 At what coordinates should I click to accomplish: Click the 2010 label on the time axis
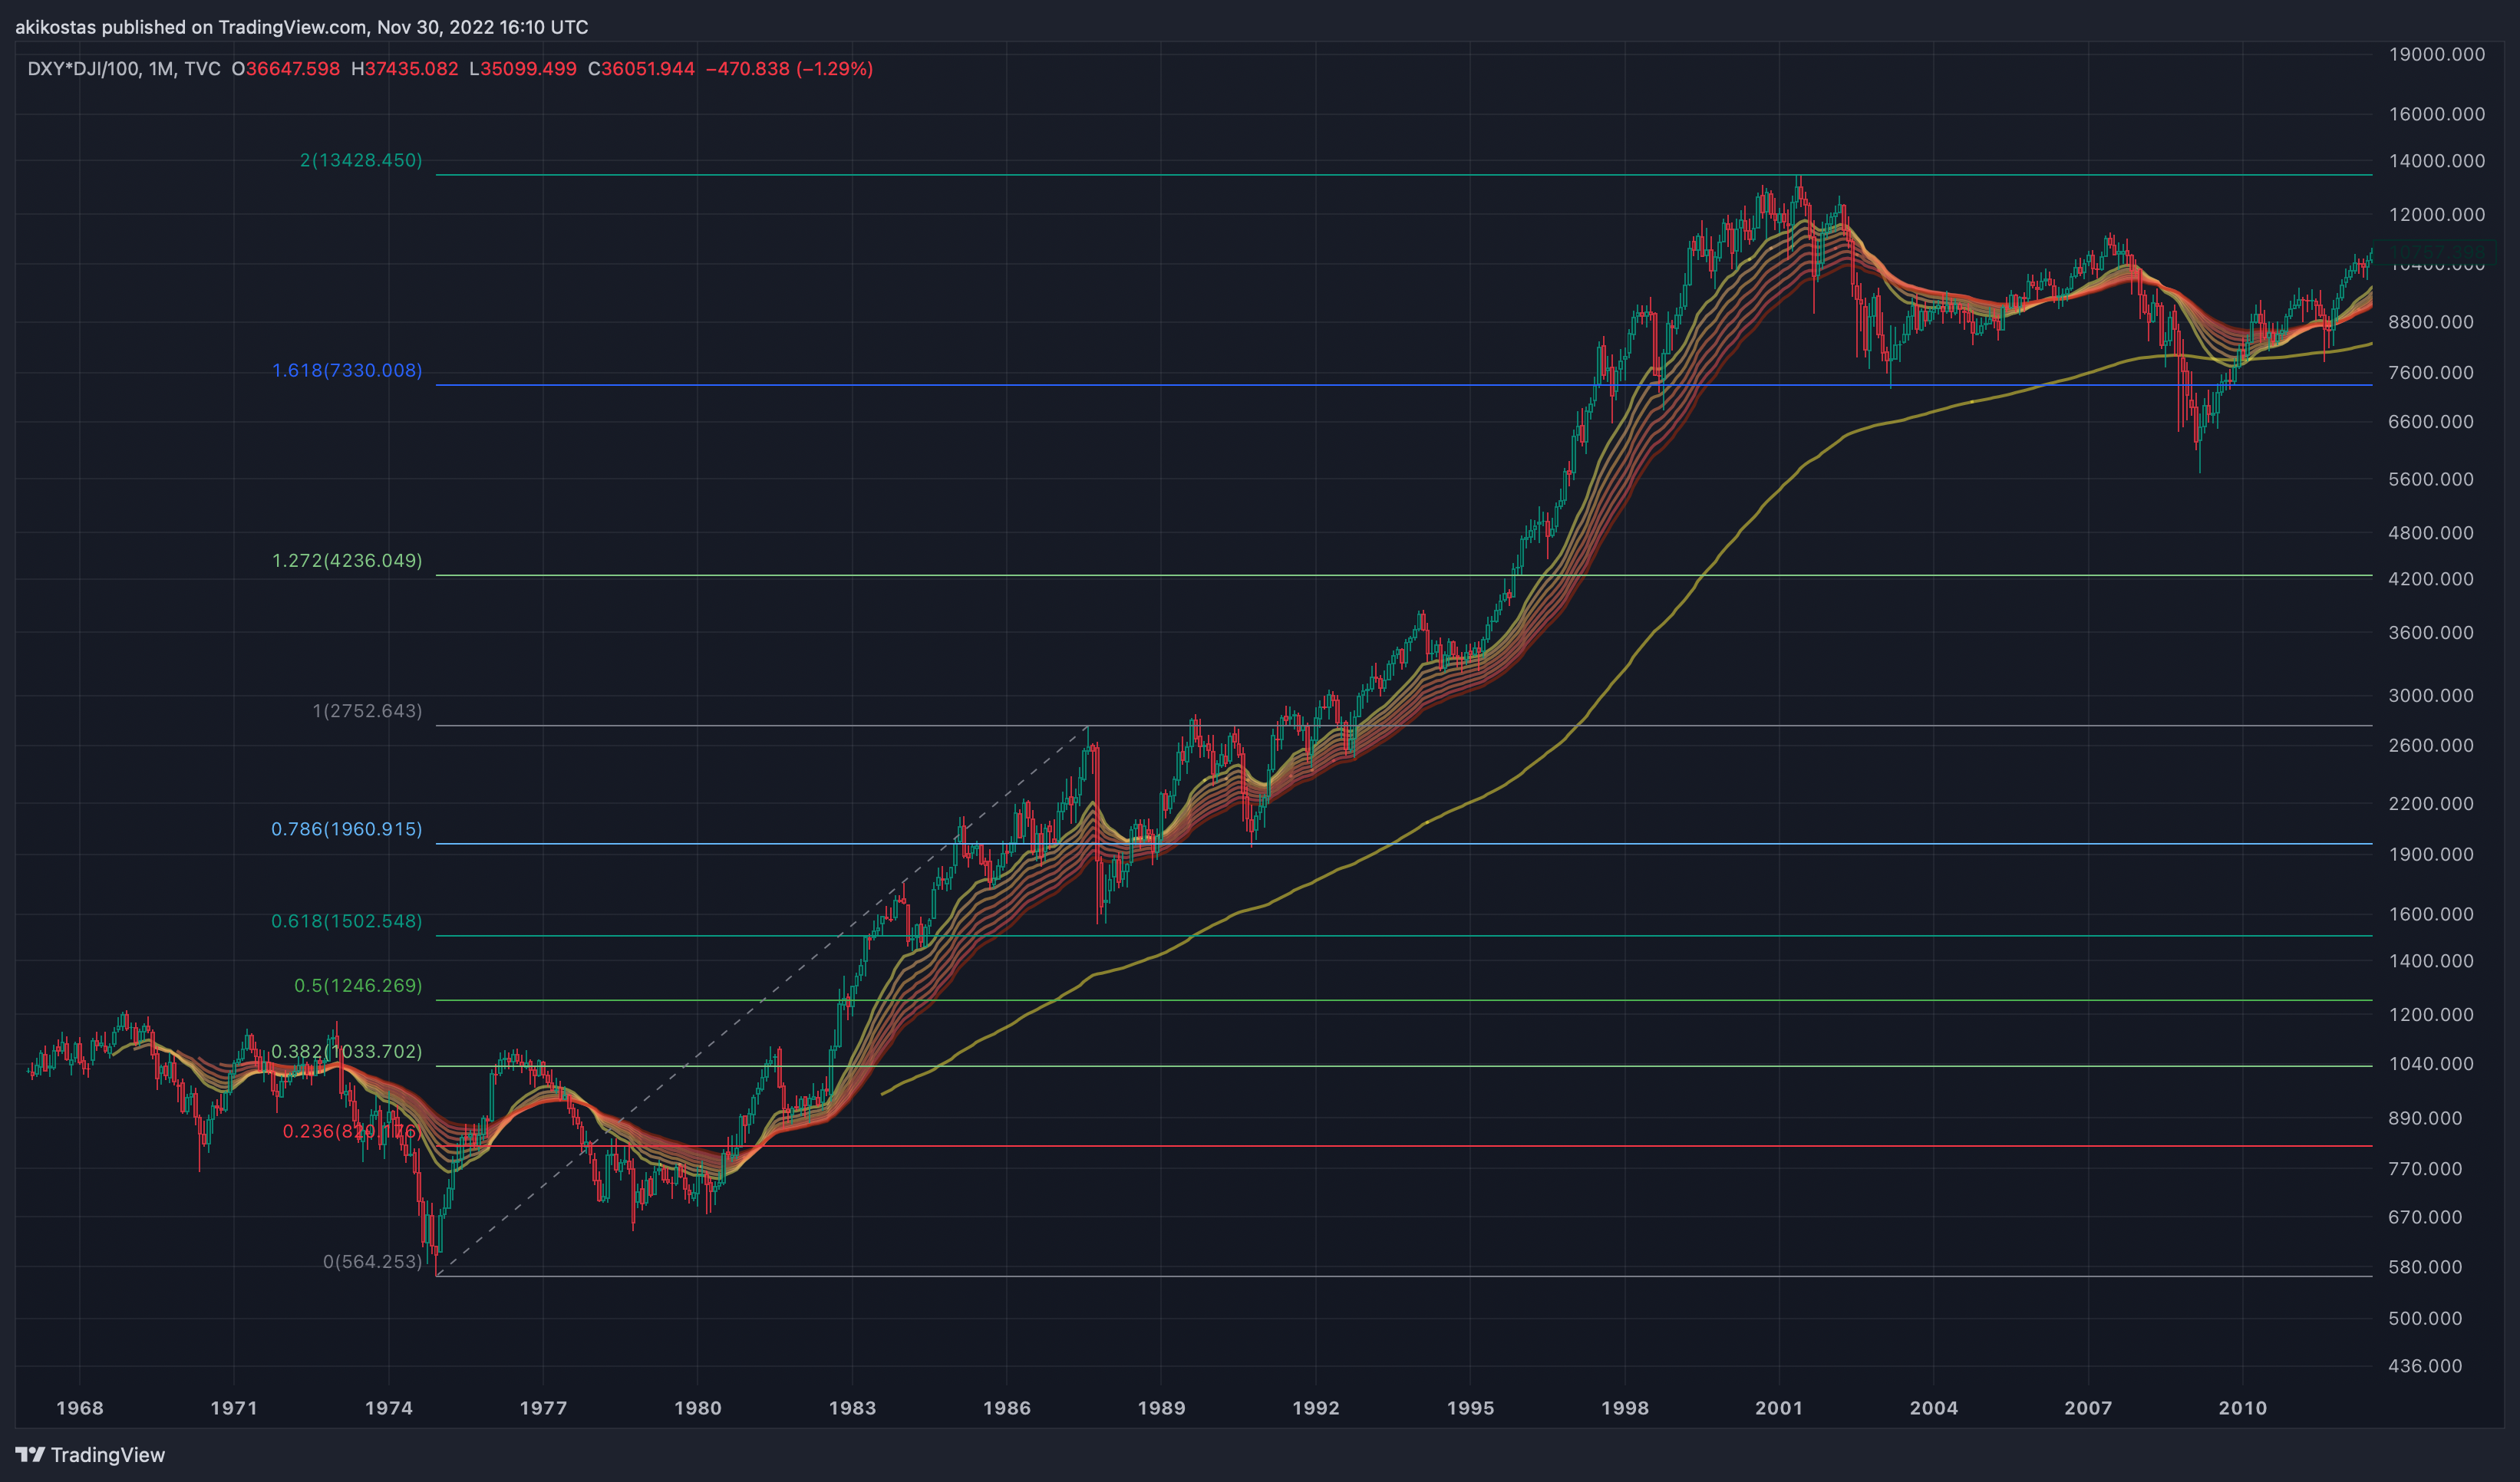click(x=2243, y=1408)
